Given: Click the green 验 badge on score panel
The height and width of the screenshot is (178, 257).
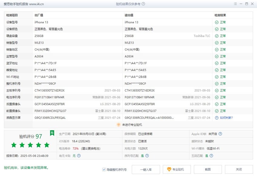Looking at the screenshot, I should [x=52, y=133].
